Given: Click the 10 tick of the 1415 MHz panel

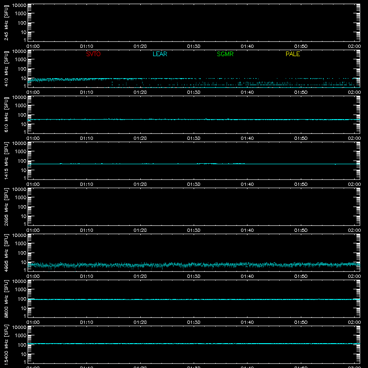Looking at the screenshot, I should (x=23, y=170).
